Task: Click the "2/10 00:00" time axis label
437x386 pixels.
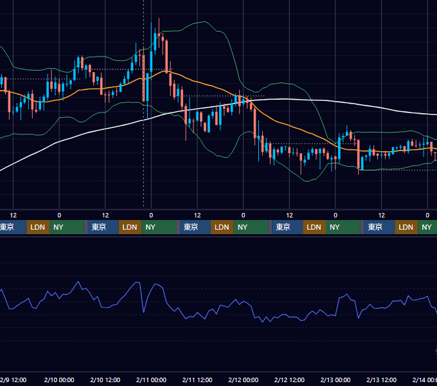Action: (59, 380)
